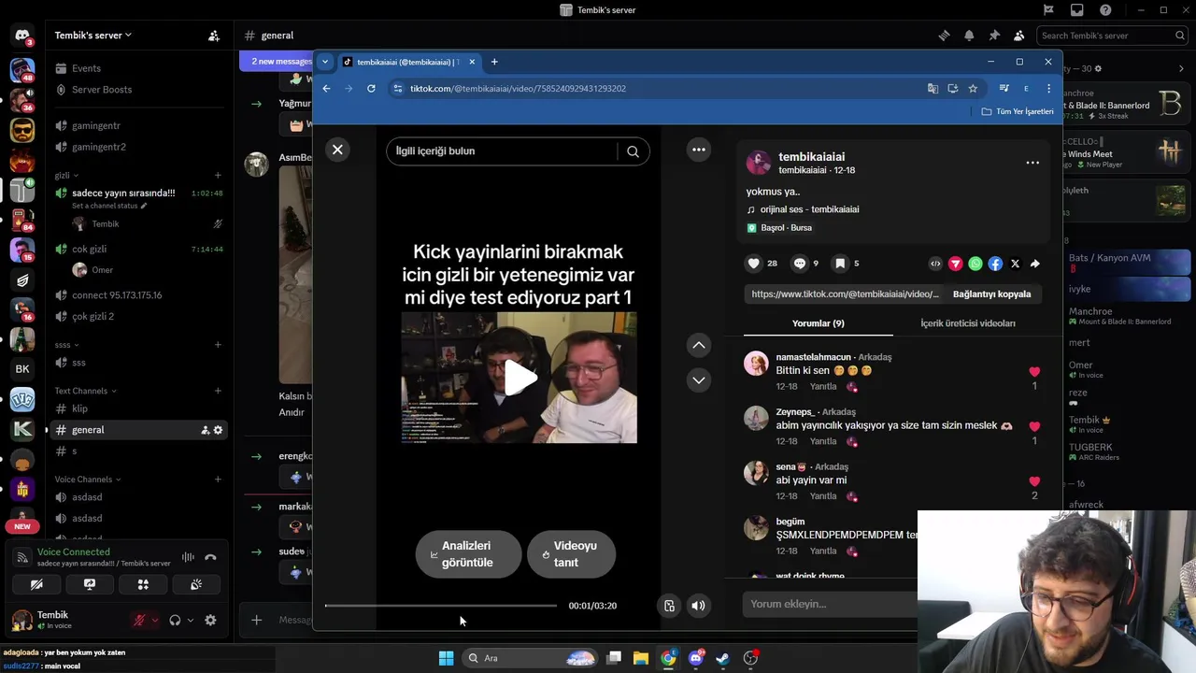Open Discord notification settings bell

pos(969,36)
